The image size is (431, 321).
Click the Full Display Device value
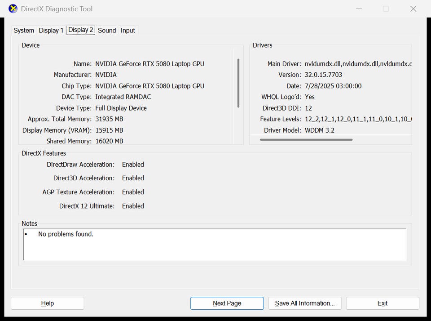[121, 108]
